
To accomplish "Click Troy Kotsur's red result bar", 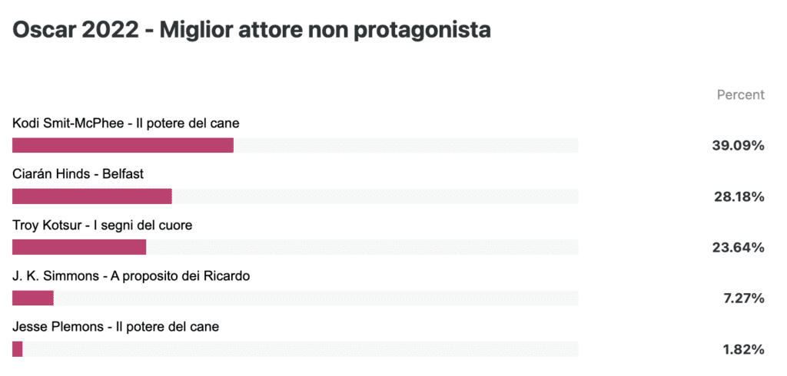I will pos(79,247).
